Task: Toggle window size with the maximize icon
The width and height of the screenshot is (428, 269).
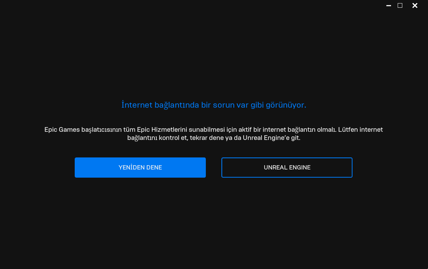Action: click(x=400, y=5)
